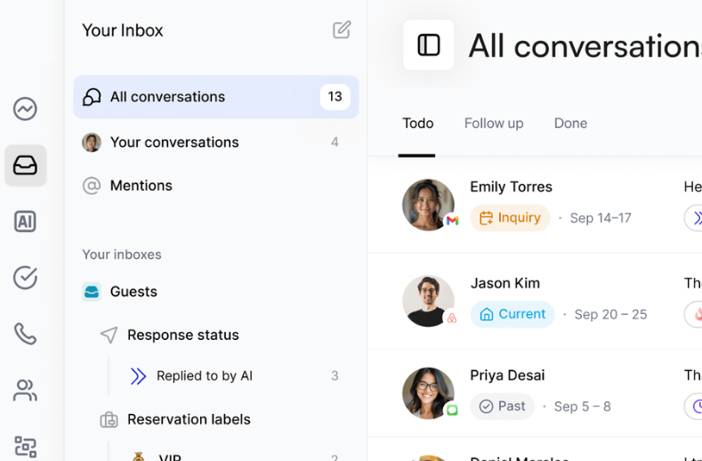Image resolution: width=702 pixels, height=461 pixels.
Task: Open Your conversations folder
Action: point(216,142)
